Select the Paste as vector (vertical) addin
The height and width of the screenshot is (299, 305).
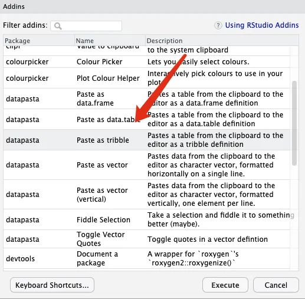click(x=146, y=195)
